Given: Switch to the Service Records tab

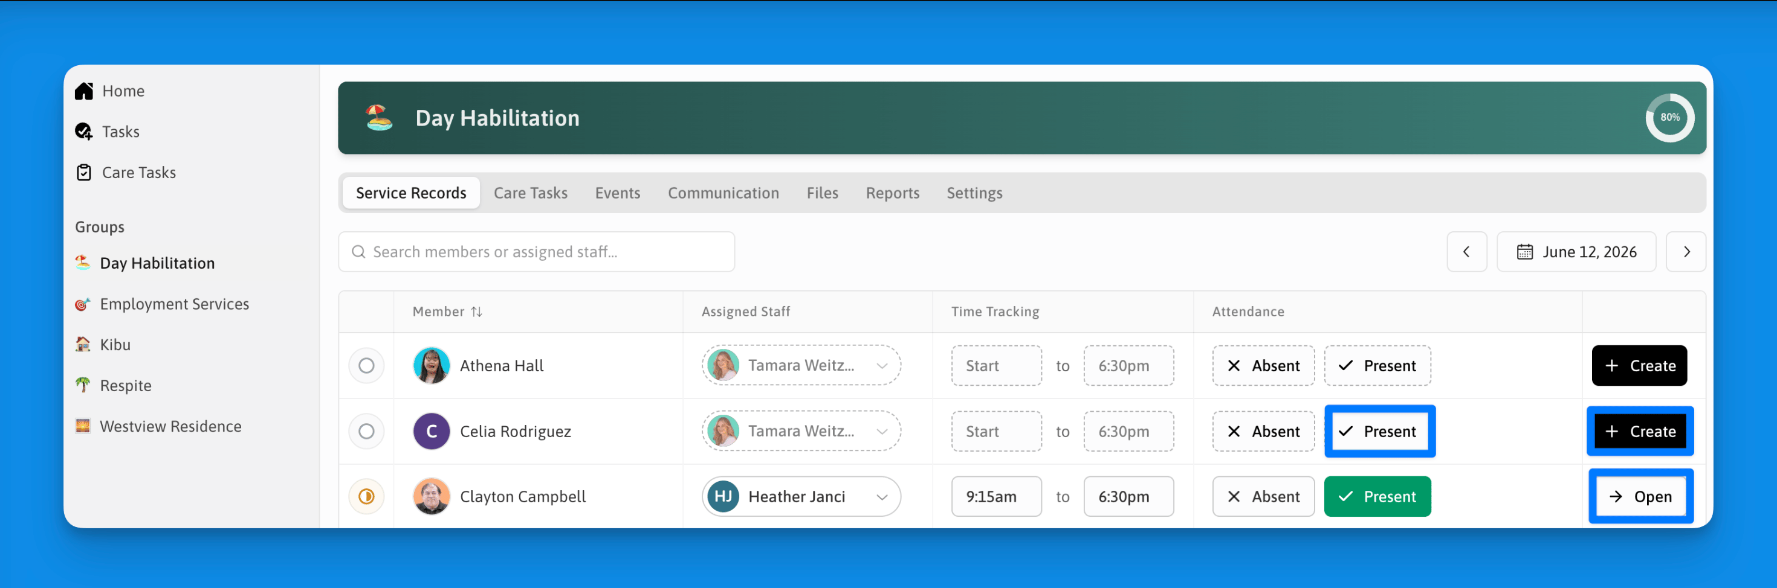Looking at the screenshot, I should (411, 193).
